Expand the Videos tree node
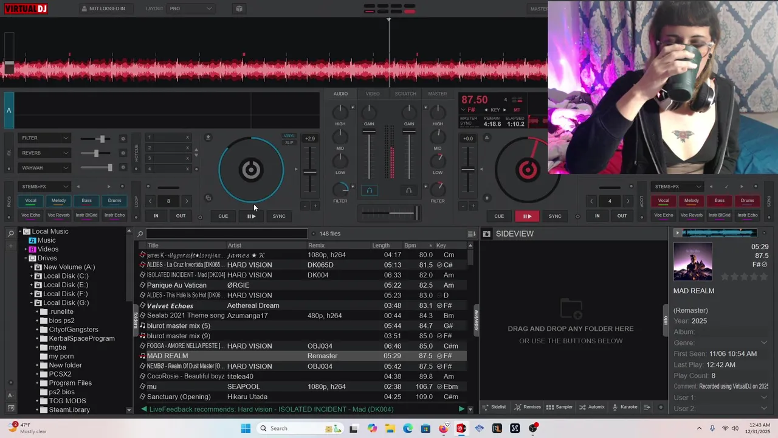The height and width of the screenshot is (438, 778). click(x=26, y=249)
